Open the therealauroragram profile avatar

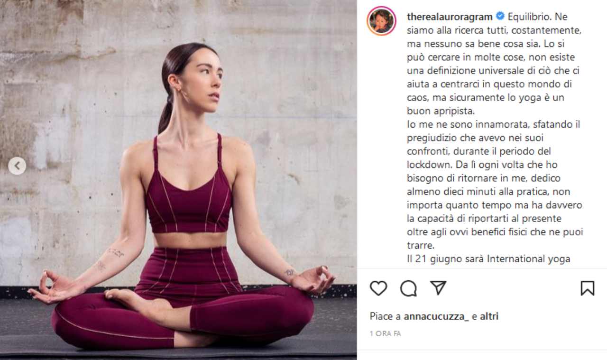point(381,21)
